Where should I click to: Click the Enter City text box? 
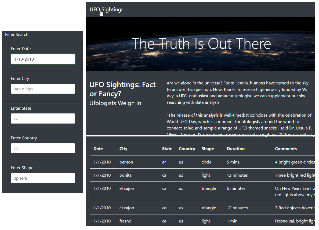(x=43, y=89)
